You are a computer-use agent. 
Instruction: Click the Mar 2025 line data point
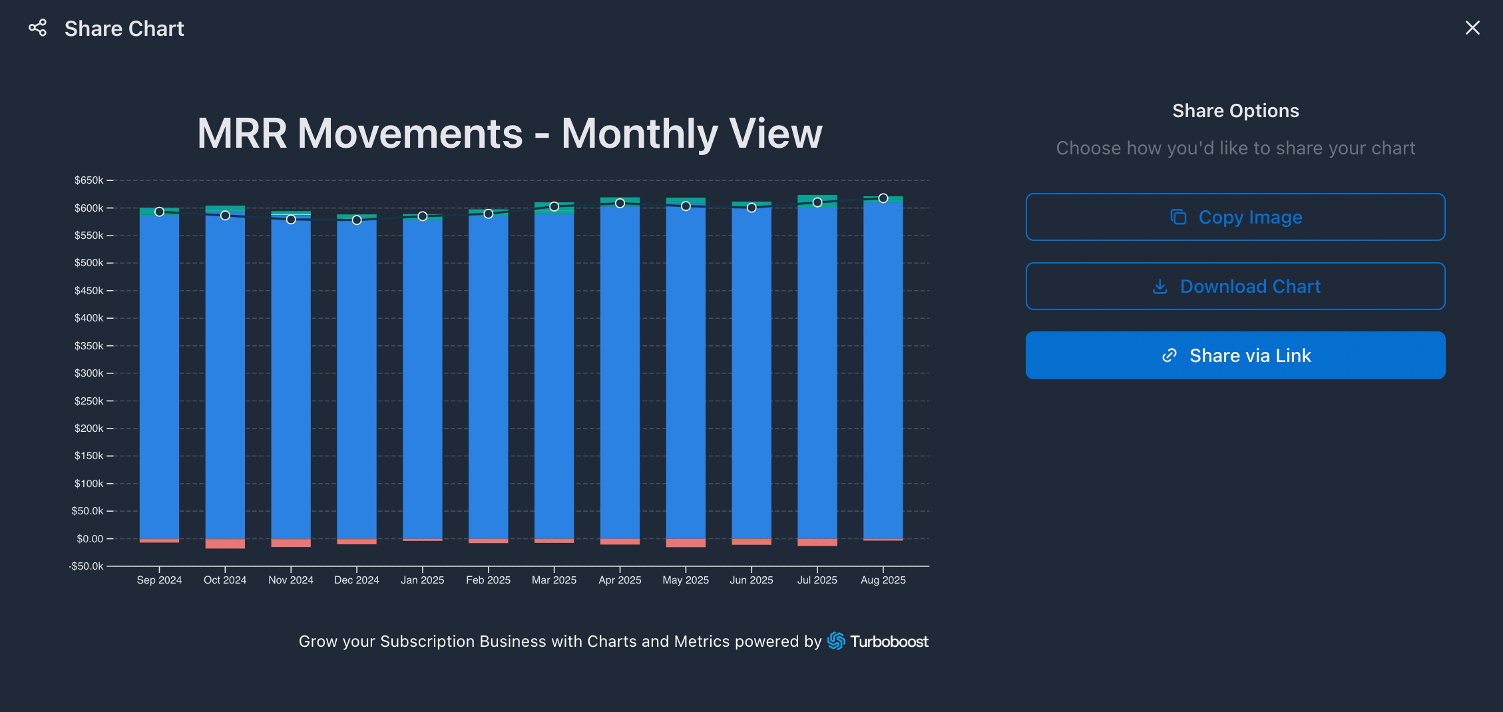coord(554,207)
